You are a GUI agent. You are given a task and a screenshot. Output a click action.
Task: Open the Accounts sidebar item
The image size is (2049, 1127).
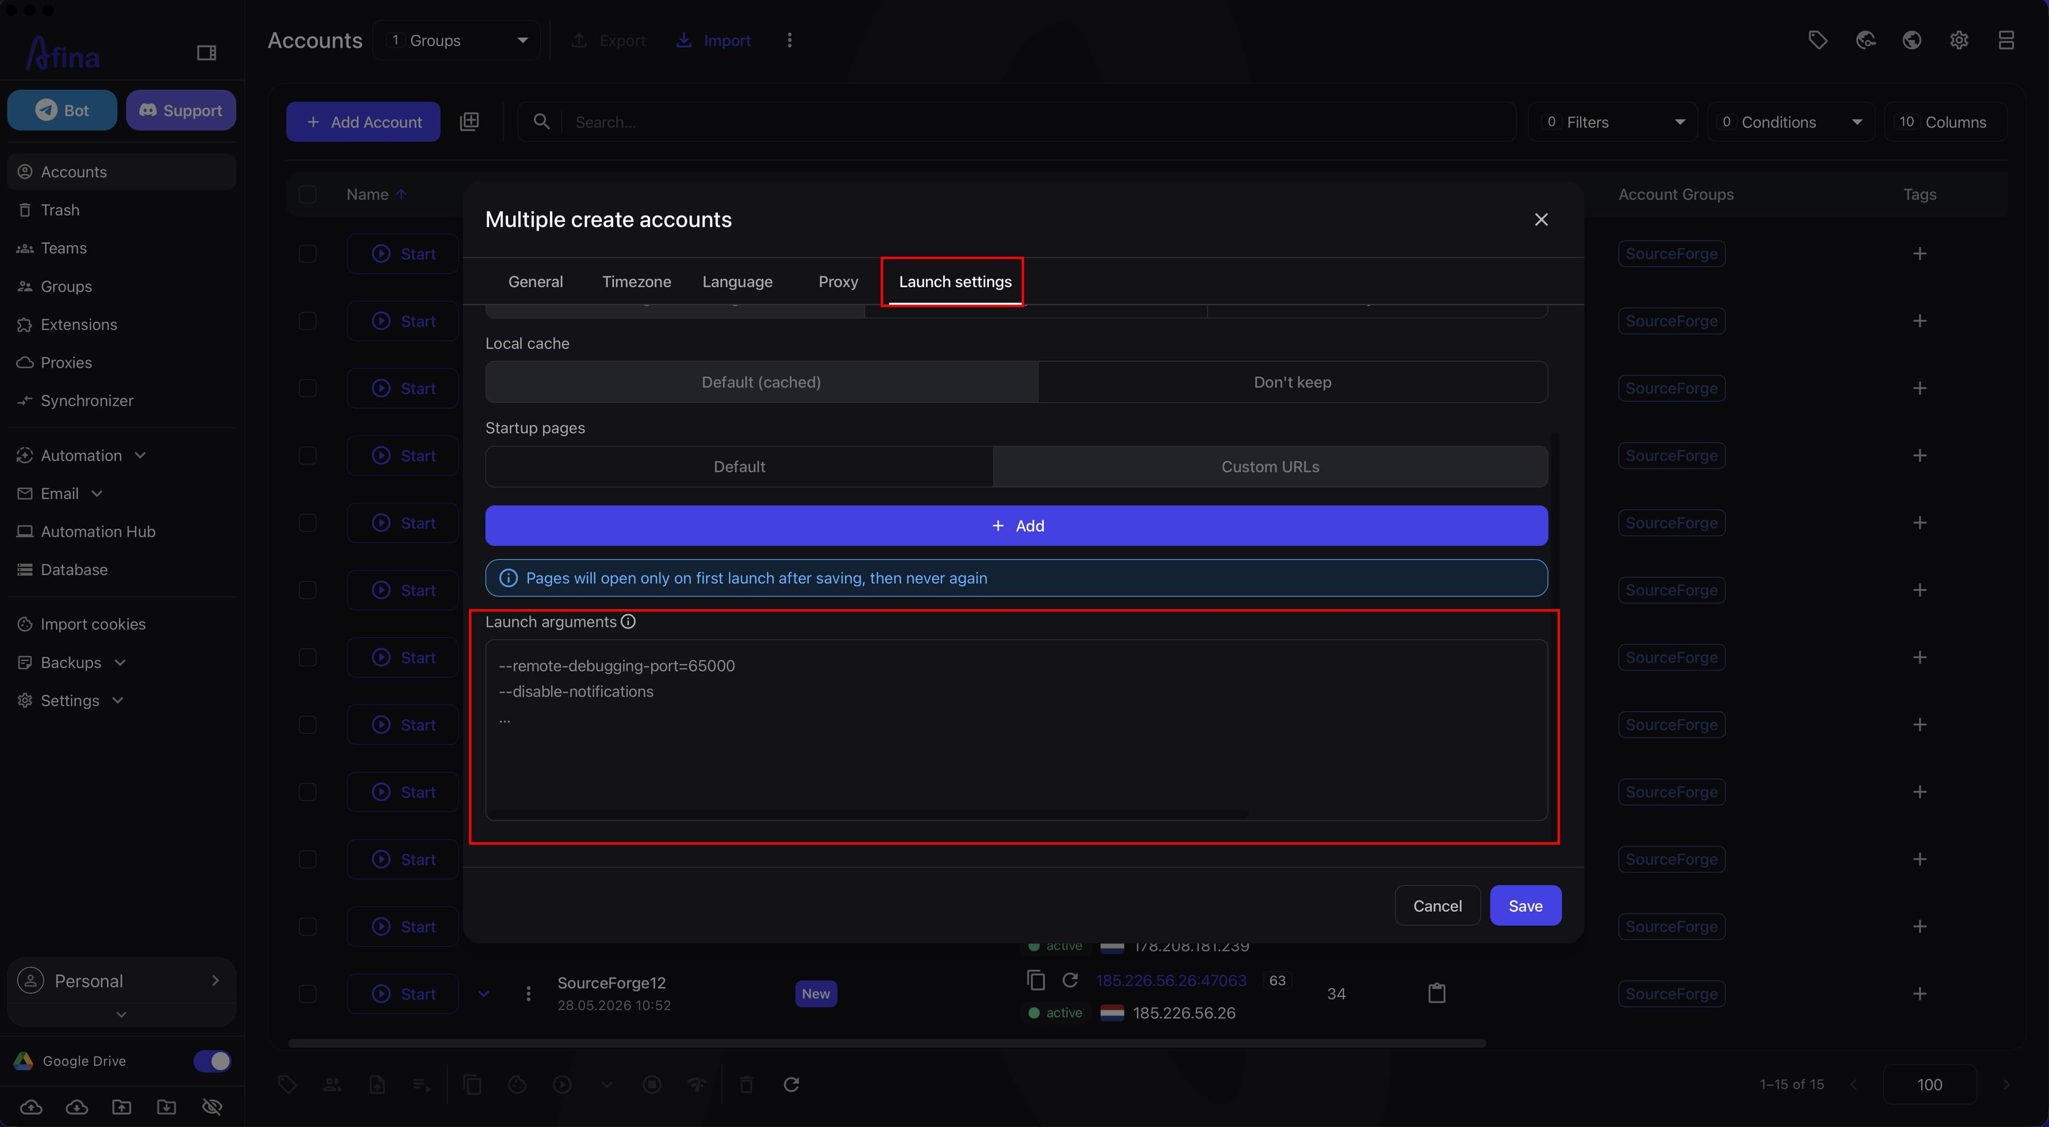point(122,172)
